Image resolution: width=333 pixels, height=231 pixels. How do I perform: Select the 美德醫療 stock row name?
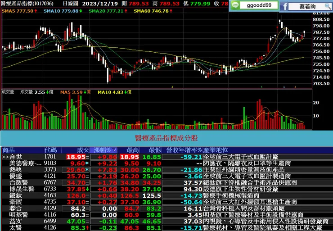26,163
